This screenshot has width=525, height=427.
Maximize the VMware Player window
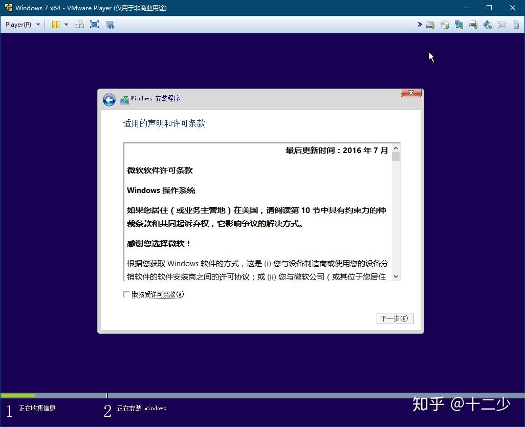click(489, 8)
